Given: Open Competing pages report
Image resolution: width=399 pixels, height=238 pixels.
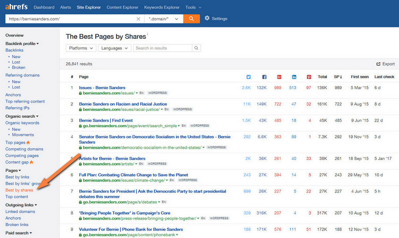Looking at the screenshot, I should click(22, 156).
